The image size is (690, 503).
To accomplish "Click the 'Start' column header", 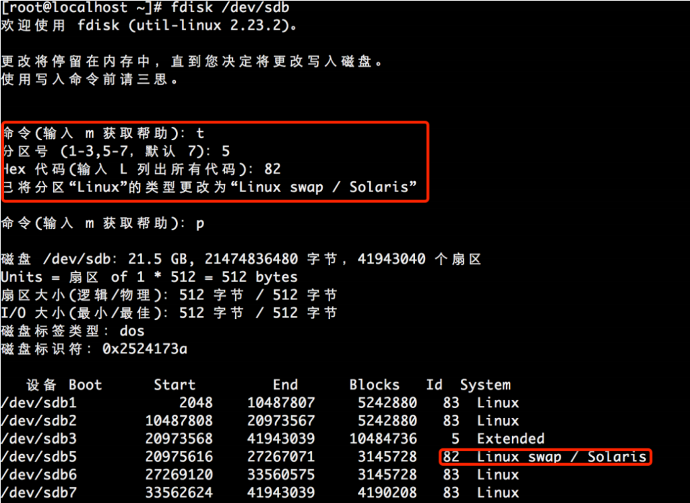I will click(175, 385).
